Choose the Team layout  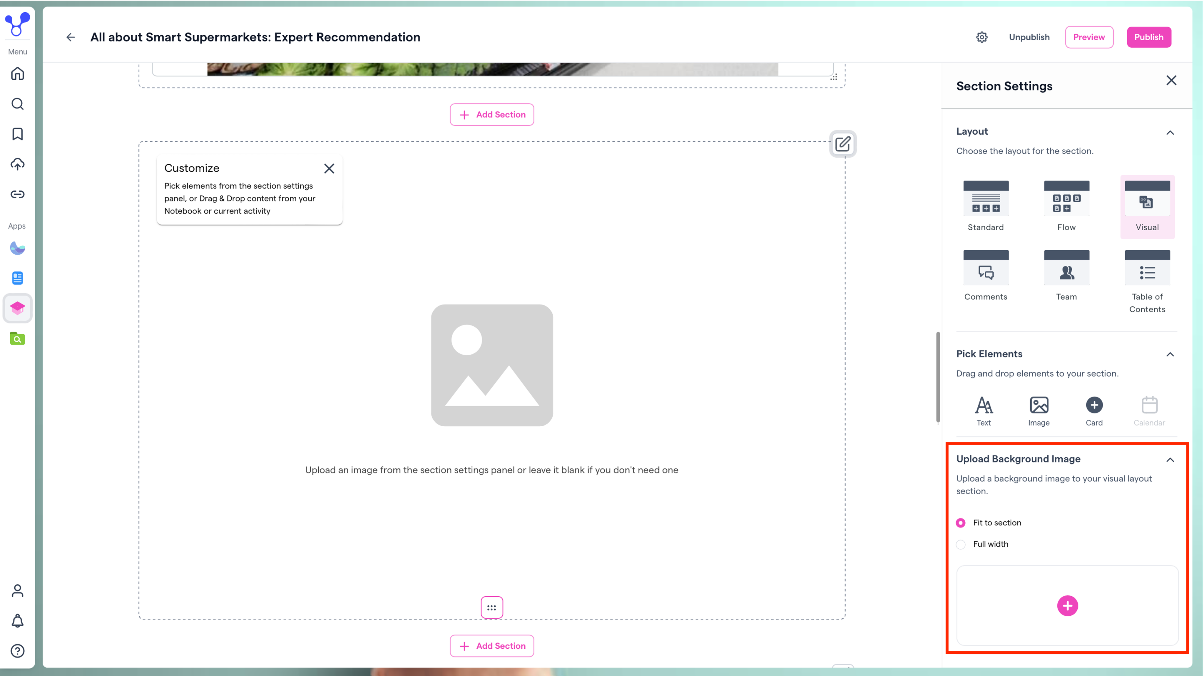(x=1067, y=276)
